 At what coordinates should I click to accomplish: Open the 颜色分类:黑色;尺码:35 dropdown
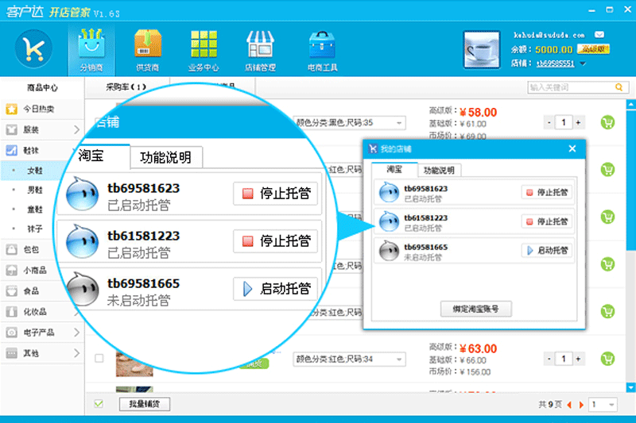[349, 123]
